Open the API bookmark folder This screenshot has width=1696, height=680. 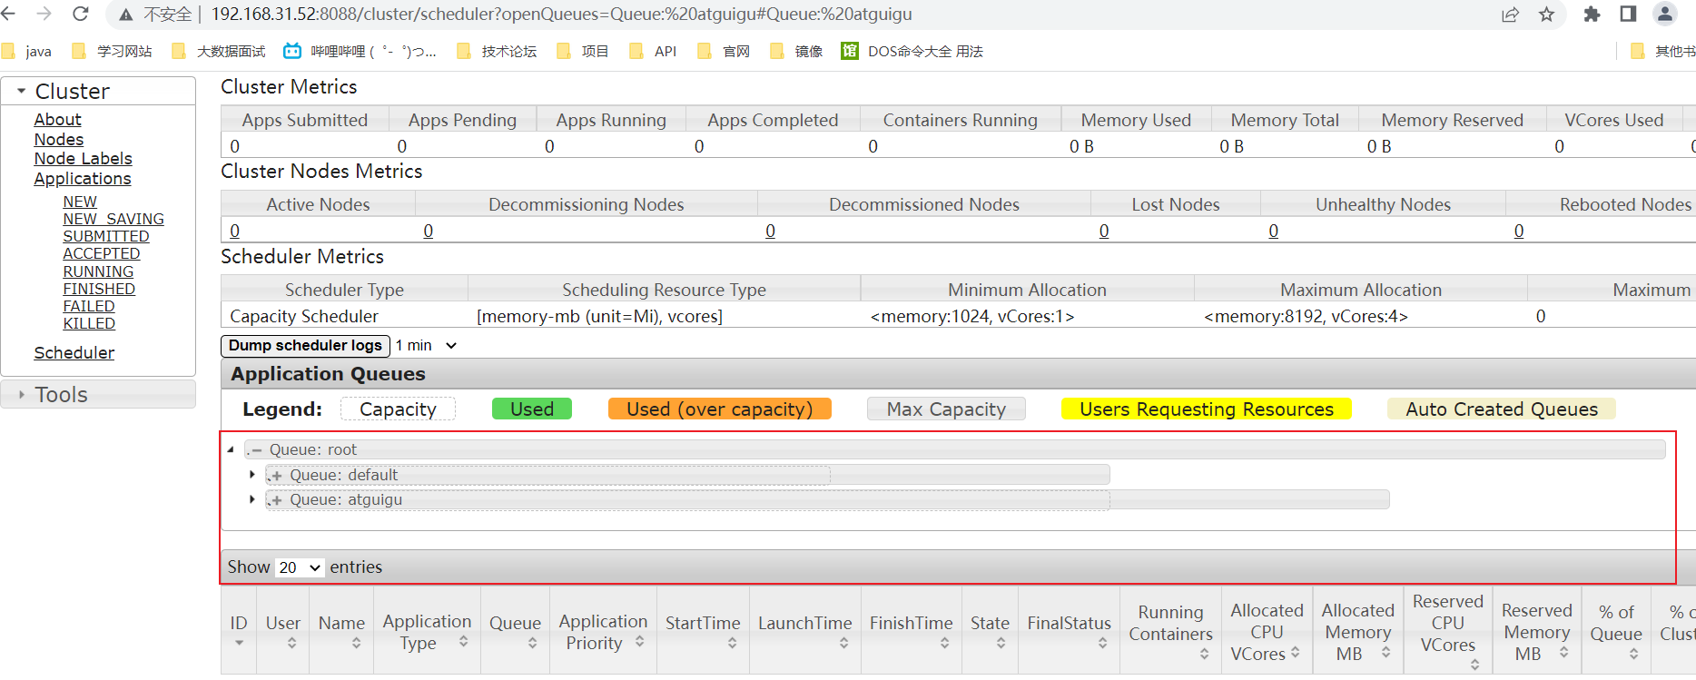[x=654, y=51]
